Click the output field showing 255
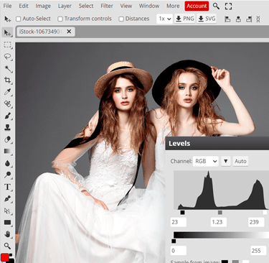 (258, 251)
